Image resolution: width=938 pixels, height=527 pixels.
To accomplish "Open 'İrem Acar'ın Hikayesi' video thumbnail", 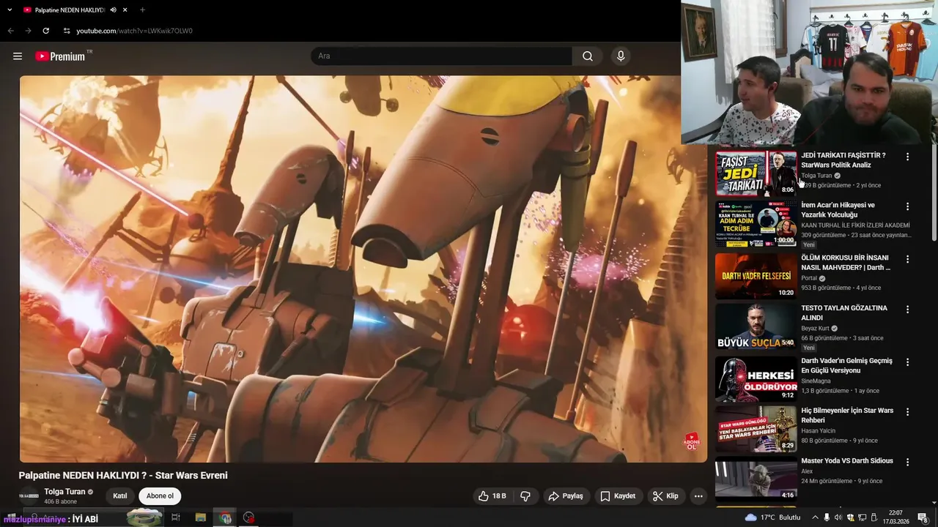I will (x=756, y=223).
